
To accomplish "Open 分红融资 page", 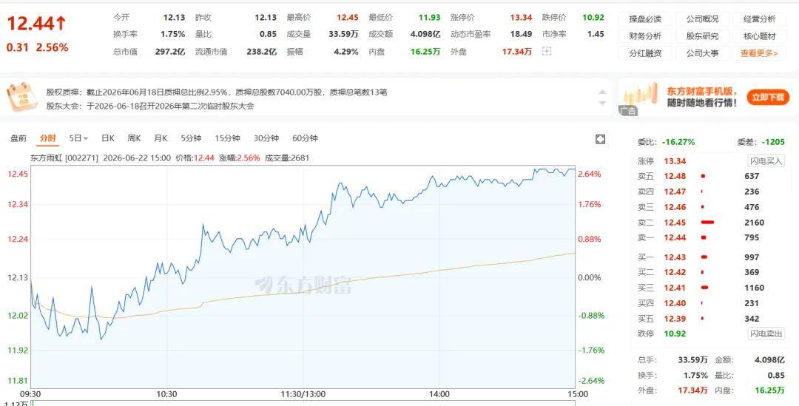I will click(645, 53).
